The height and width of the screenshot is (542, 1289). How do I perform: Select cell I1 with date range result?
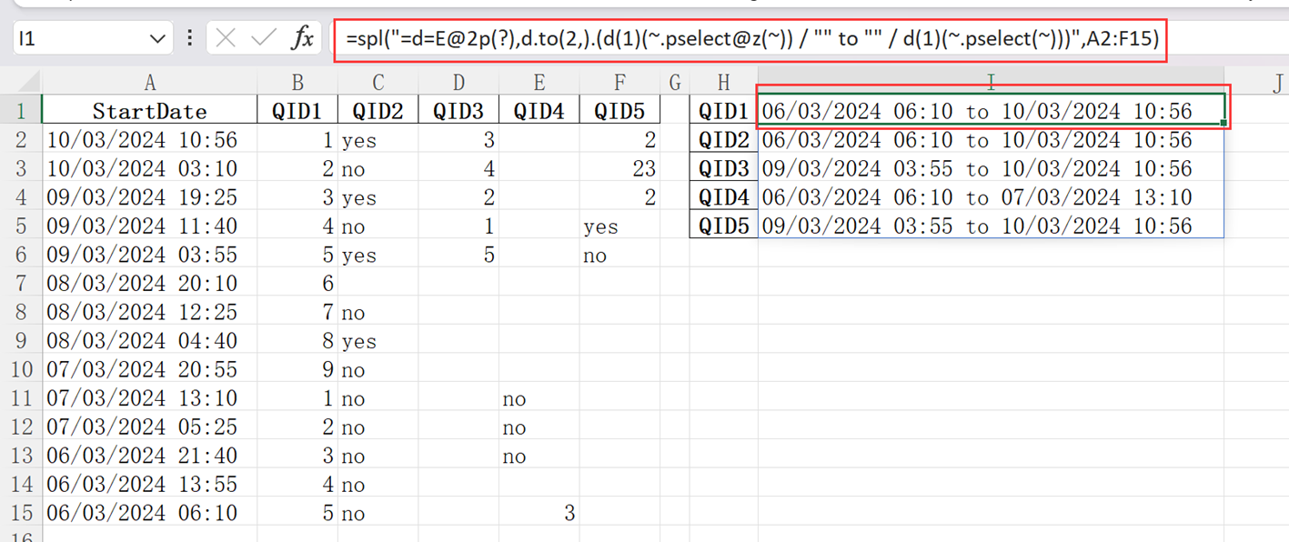pyautogui.click(x=990, y=111)
